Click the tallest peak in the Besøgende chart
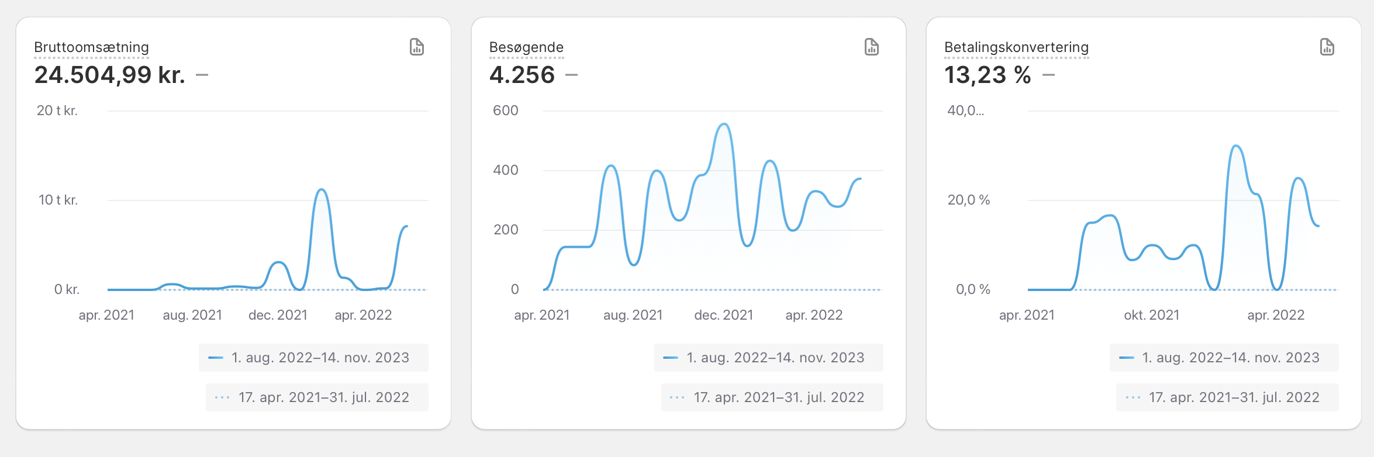 724,124
